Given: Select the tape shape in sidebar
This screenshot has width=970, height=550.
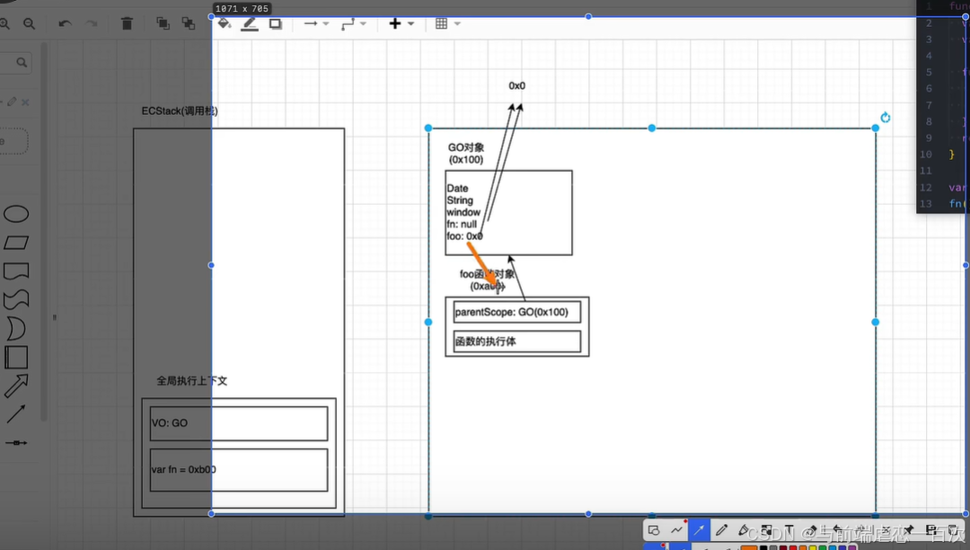Looking at the screenshot, I should (16, 300).
